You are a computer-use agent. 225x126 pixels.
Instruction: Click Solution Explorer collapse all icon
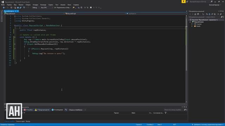212,14
